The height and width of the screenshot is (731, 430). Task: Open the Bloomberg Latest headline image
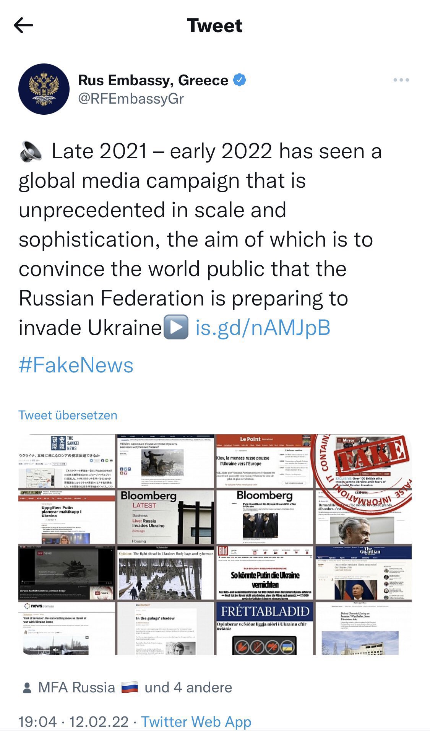[x=165, y=517]
